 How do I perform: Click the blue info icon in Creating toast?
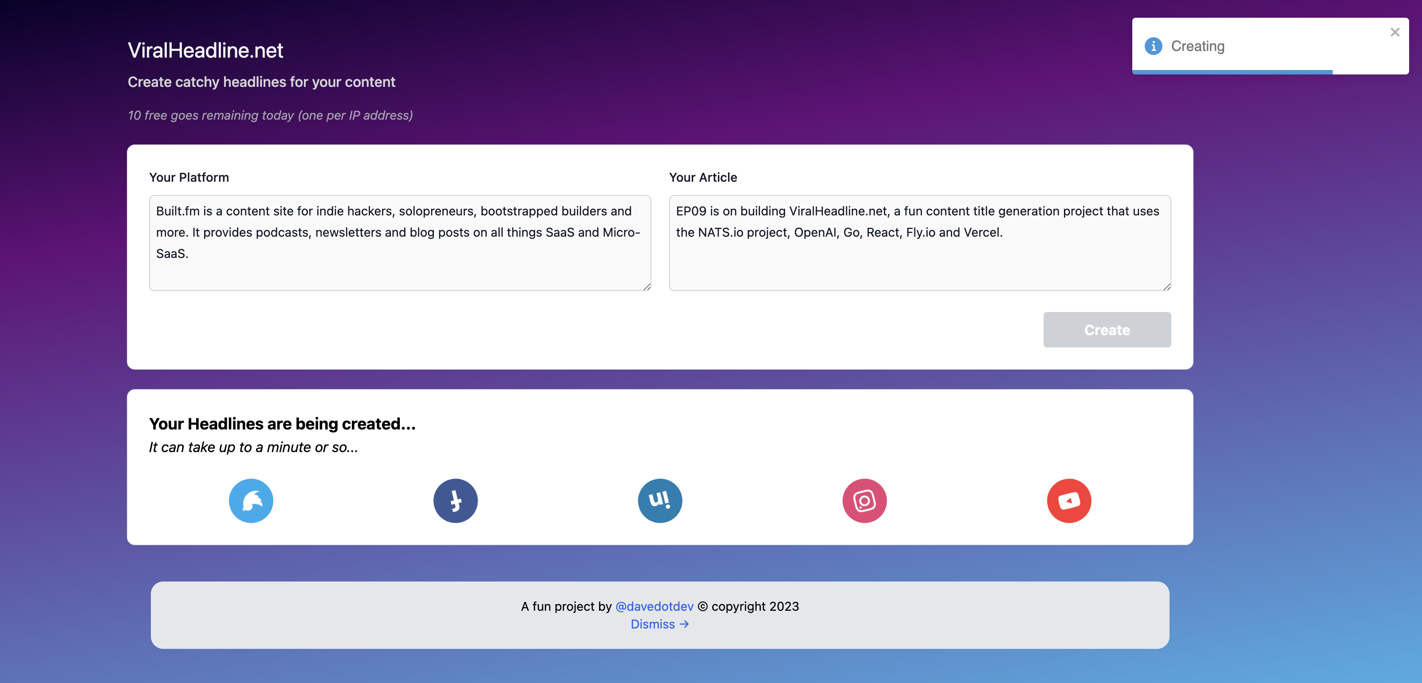[1153, 46]
